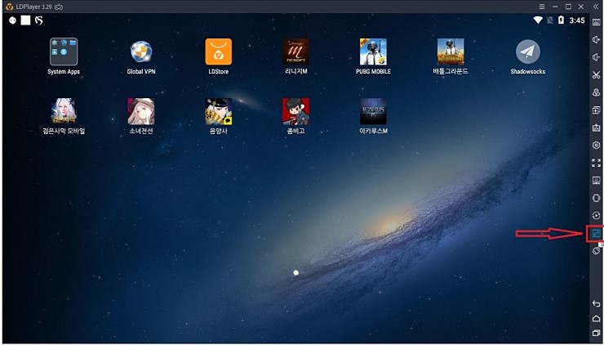
Task: Click the S-shaped notification icon
Action: [38, 20]
